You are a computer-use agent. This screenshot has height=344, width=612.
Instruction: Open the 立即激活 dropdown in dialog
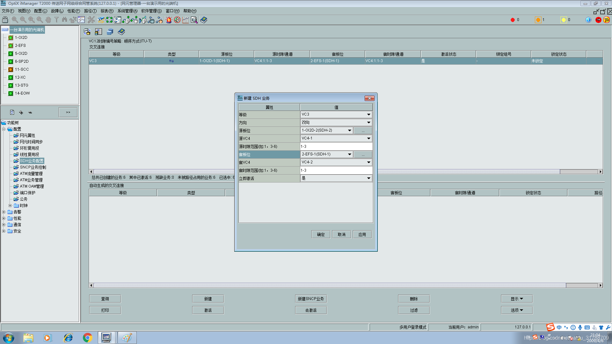[368, 178]
